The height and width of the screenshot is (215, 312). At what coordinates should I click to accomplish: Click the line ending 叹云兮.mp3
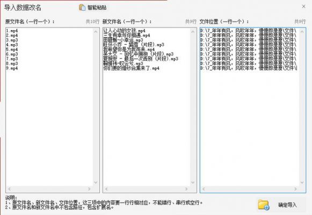point(123,63)
